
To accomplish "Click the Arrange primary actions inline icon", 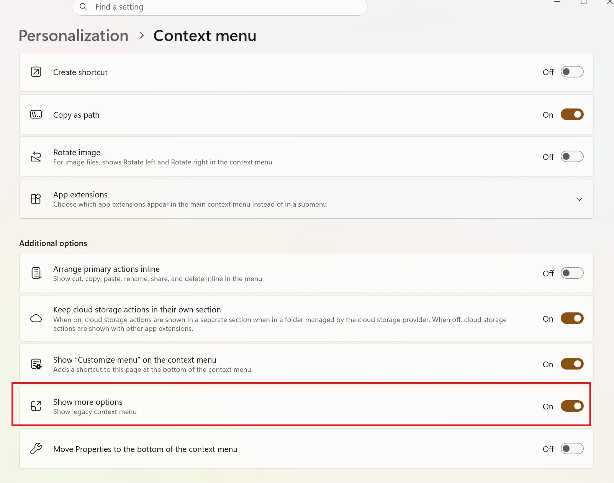I will [x=36, y=273].
